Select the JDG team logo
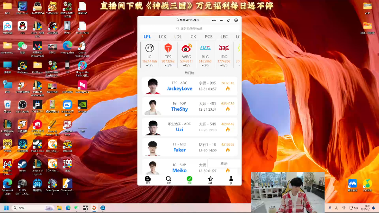The width and height of the screenshot is (379, 213). point(224,48)
